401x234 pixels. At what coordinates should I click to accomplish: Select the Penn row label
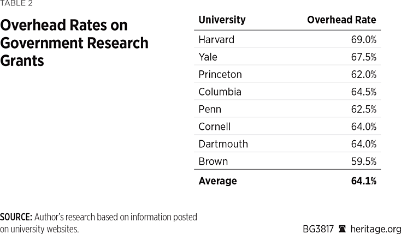tap(210, 109)
